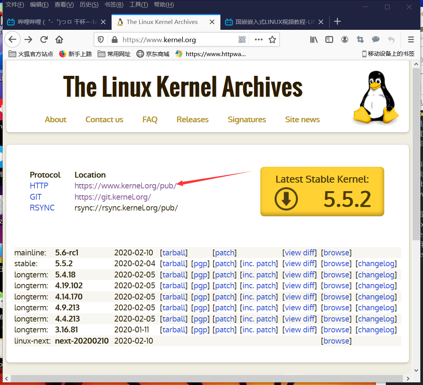Open the About page link
Screen dimensions: 423x385
55,119
